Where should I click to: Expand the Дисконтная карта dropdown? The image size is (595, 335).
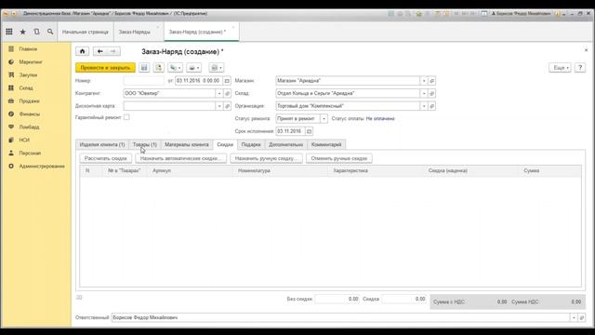pos(219,106)
